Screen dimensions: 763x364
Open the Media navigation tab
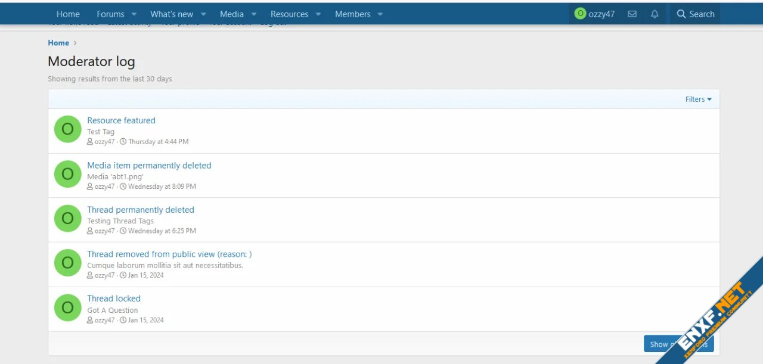coord(231,14)
